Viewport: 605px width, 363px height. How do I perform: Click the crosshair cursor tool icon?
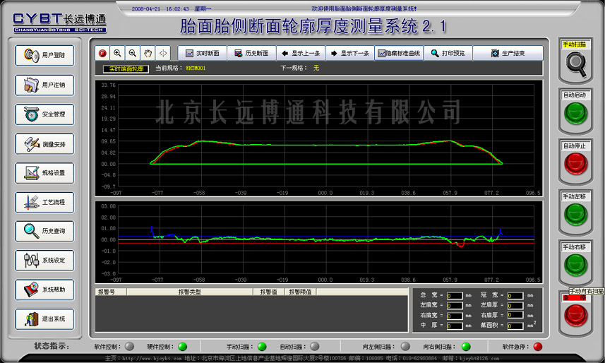pyautogui.click(x=163, y=53)
